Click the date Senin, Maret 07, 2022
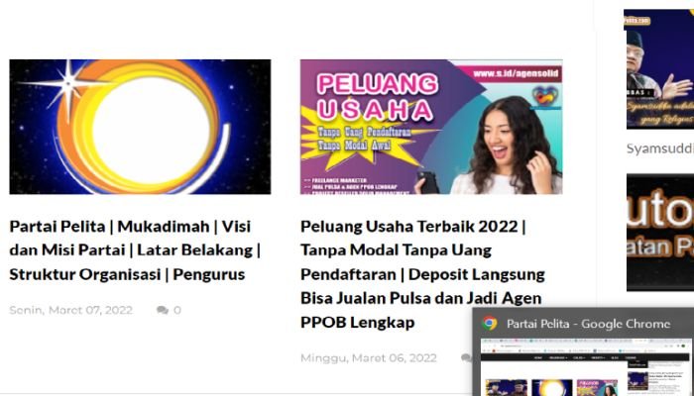Image resolution: width=694 pixels, height=396 pixels. click(70, 310)
